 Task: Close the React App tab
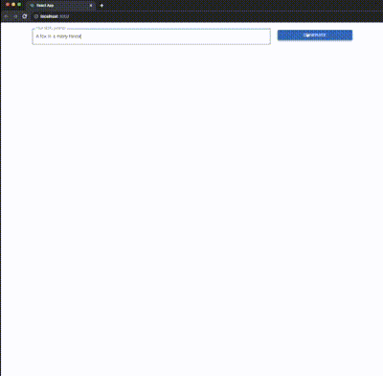coord(91,6)
